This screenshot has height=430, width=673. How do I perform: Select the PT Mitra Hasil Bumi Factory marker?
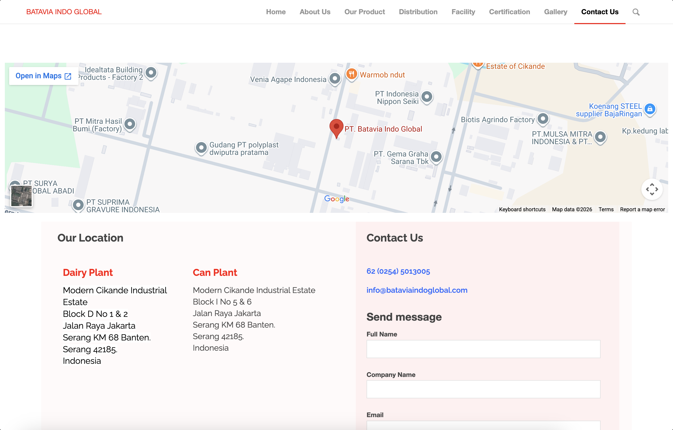click(130, 124)
